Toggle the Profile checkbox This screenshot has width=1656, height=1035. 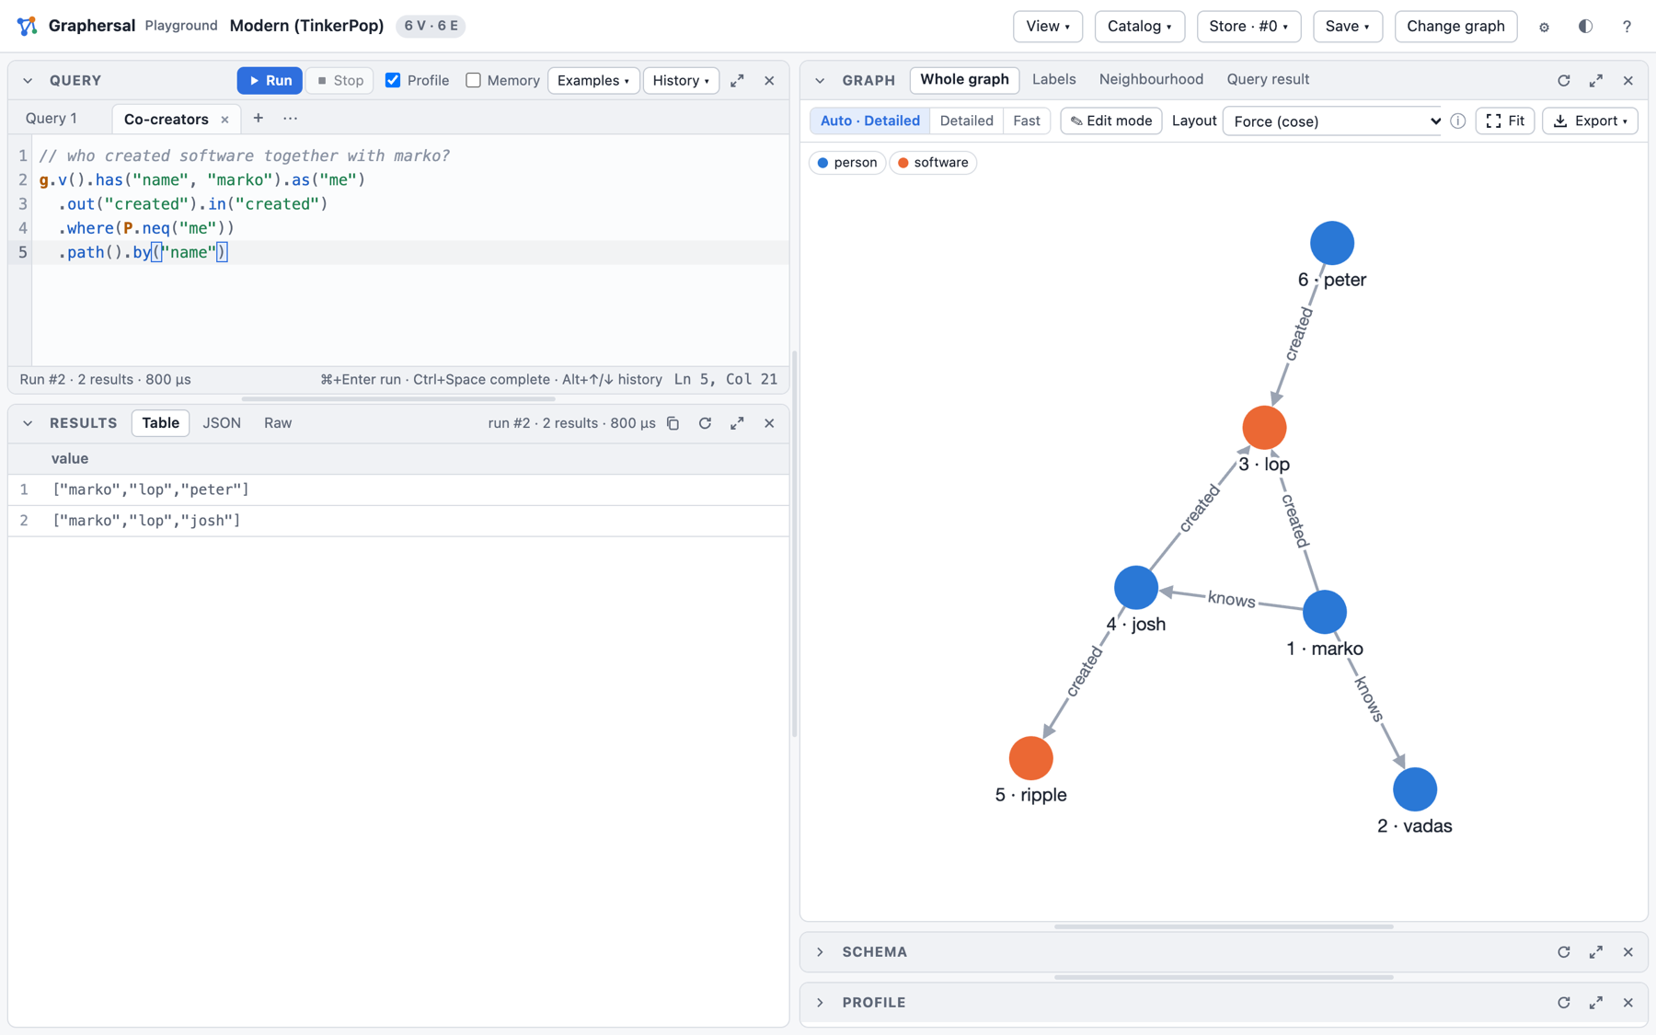[393, 80]
